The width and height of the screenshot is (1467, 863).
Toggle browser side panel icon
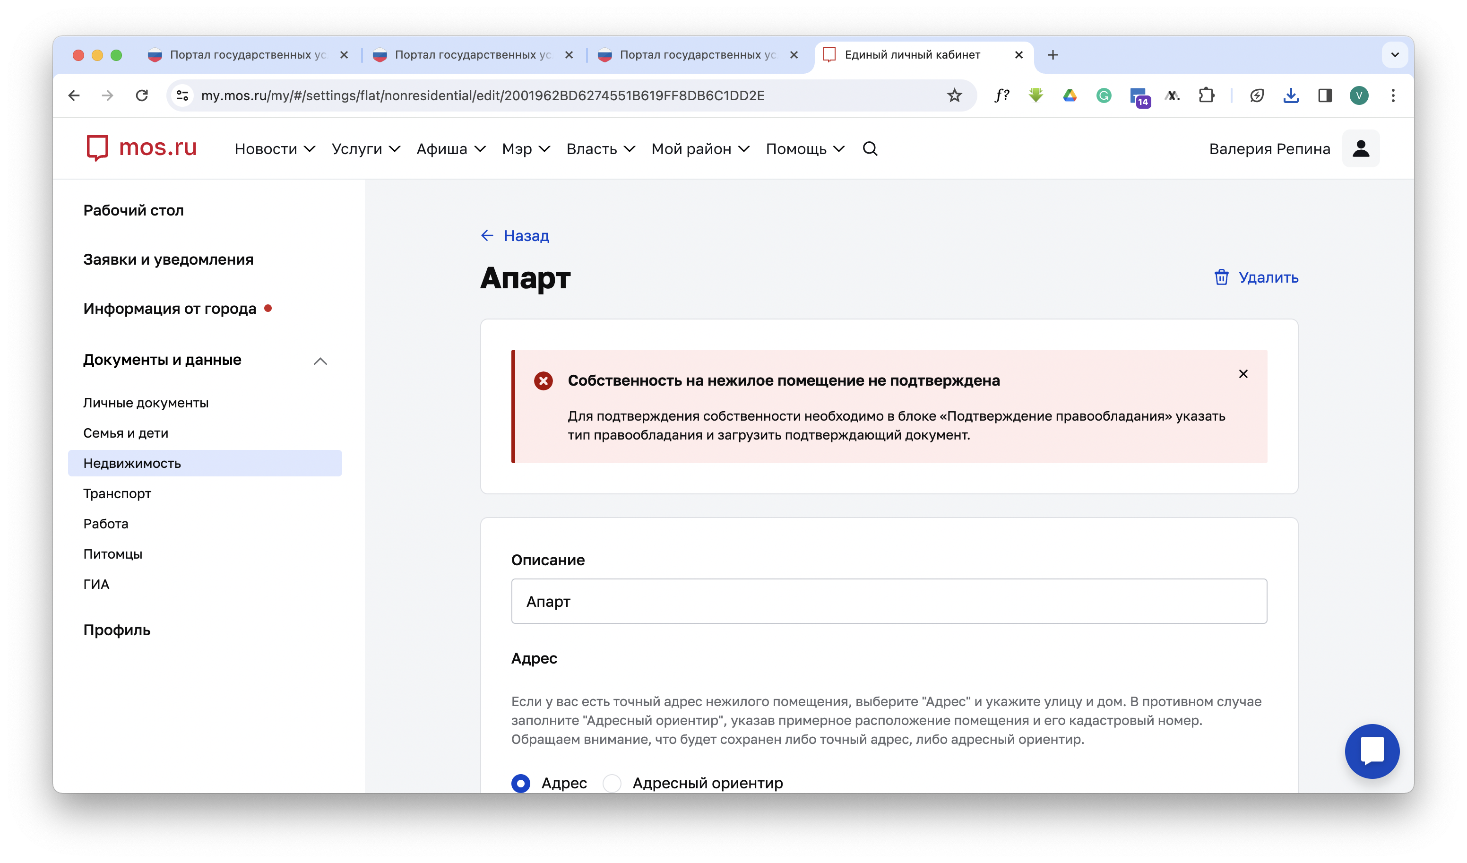click(1325, 95)
